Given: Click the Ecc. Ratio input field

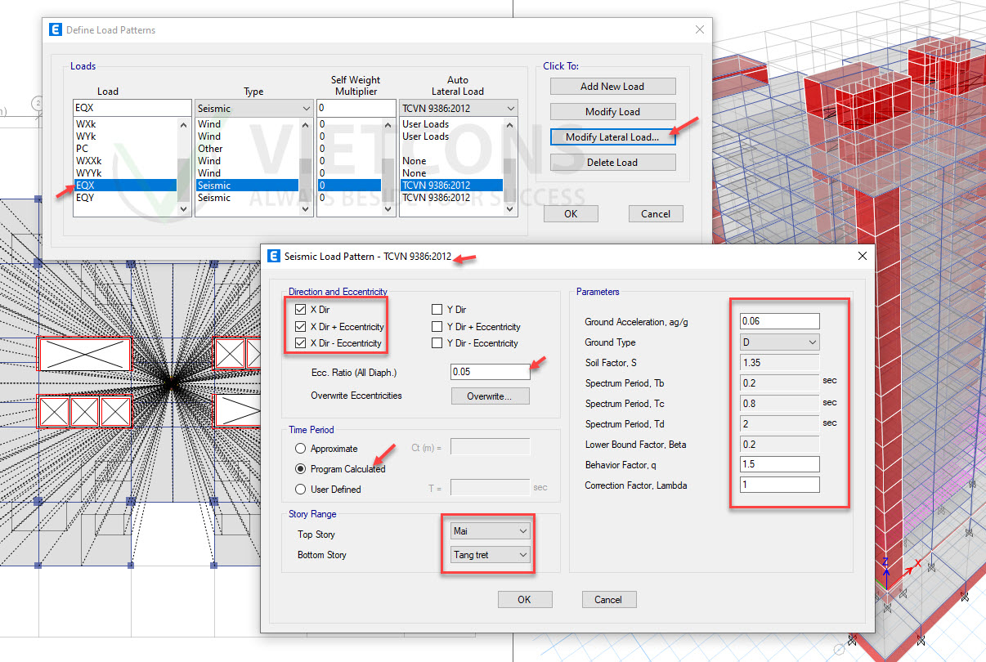Looking at the screenshot, I should click(x=491, y=372).
